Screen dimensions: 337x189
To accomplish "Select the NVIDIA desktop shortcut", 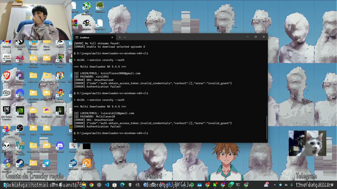I will pos(20,112).
